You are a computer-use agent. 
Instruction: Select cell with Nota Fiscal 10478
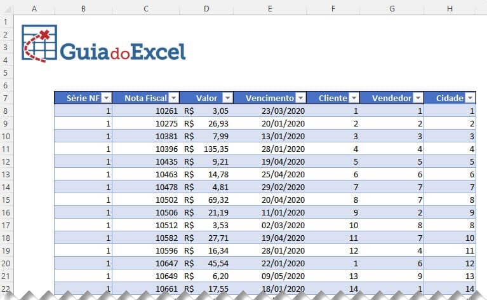[x=145, y=187]
